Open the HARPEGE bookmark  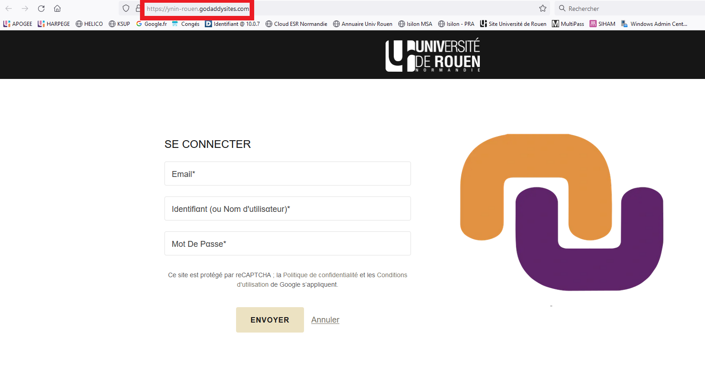(54, 24)
